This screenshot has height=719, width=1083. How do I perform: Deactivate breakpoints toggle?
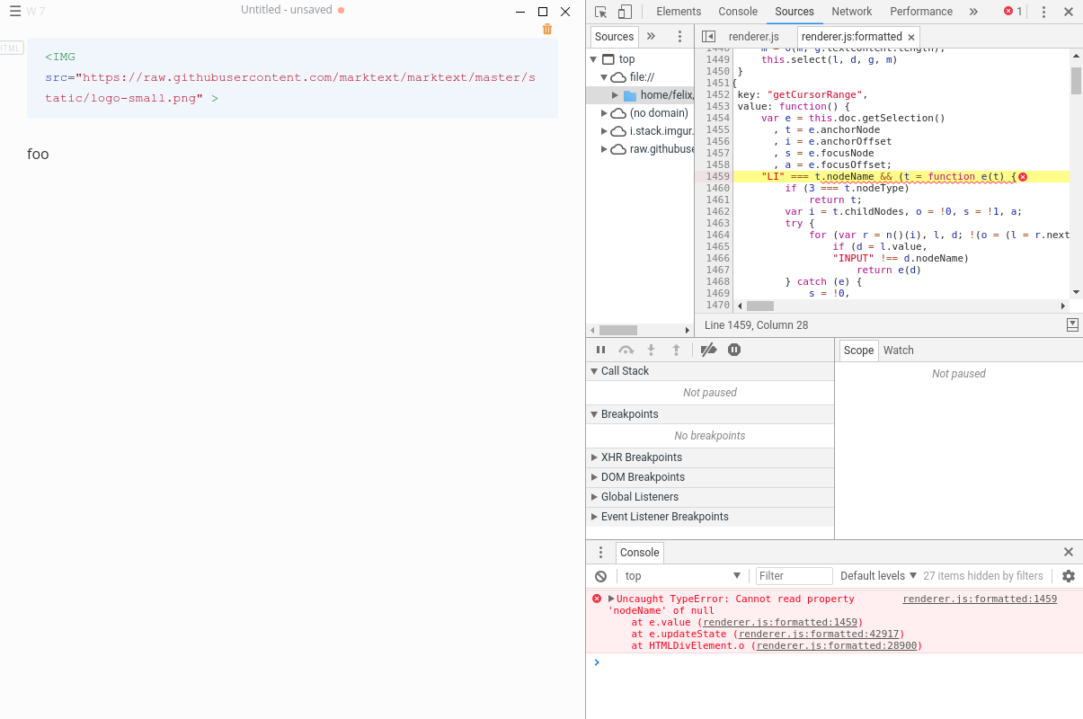pyautogui.click(x=708, y=351)
